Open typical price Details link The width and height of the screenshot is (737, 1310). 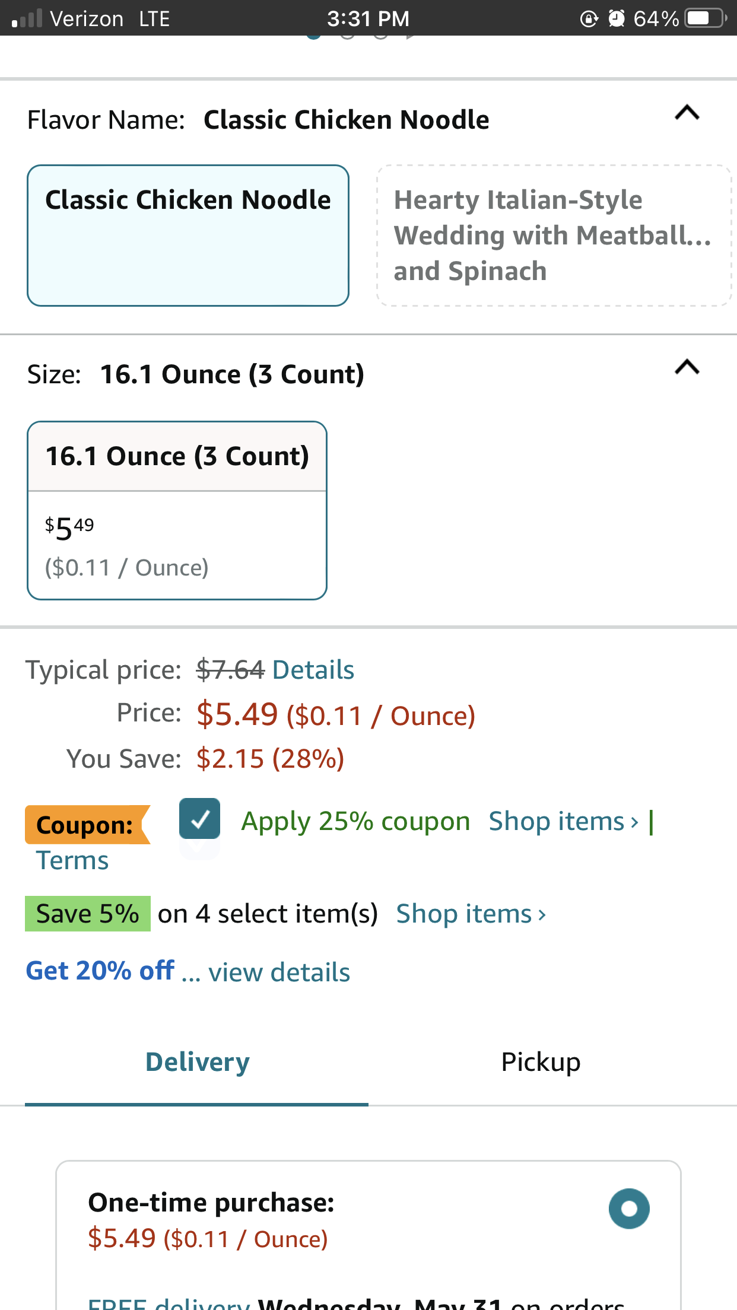pos(313,670)
